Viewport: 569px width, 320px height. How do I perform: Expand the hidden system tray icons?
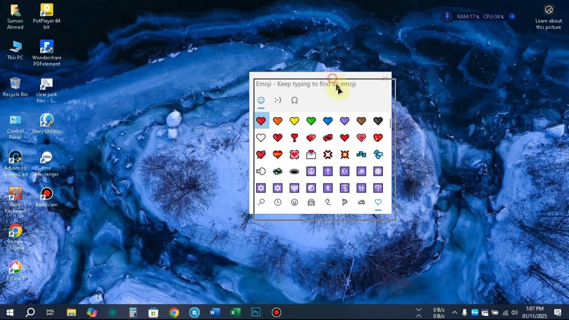click(454, 312)
